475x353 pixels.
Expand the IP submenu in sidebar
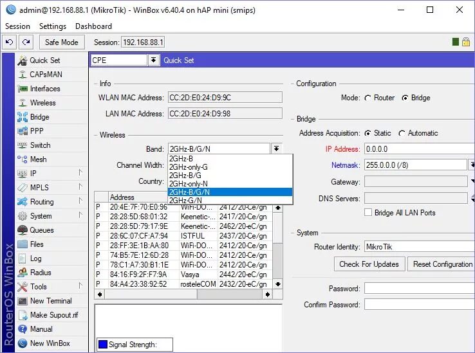click(x=80, y=172)
